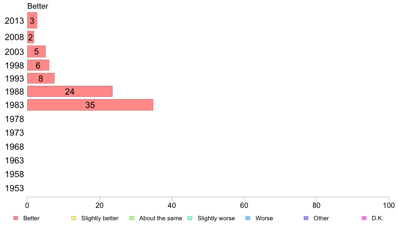Click the blue Worse legend swatch
398x246 pixels.
(248, 218)
